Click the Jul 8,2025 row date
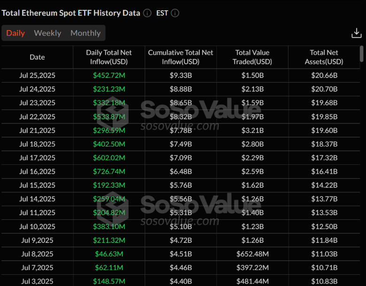366x286 pixels. coord(37,254)
